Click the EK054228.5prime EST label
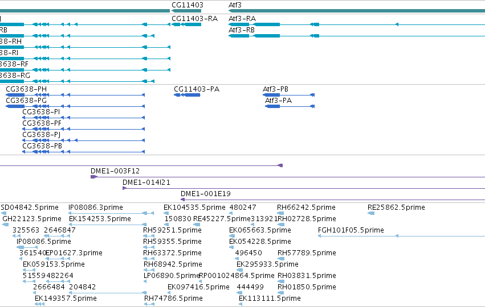Viewport: 485px width, 307px height. (260, 242)
